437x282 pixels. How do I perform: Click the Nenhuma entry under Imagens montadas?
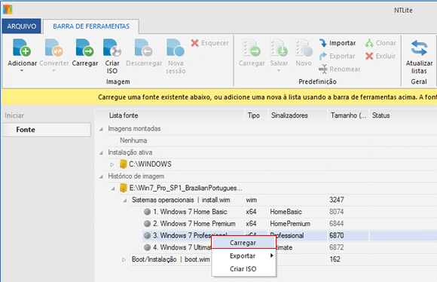click(x=133, y=140)
